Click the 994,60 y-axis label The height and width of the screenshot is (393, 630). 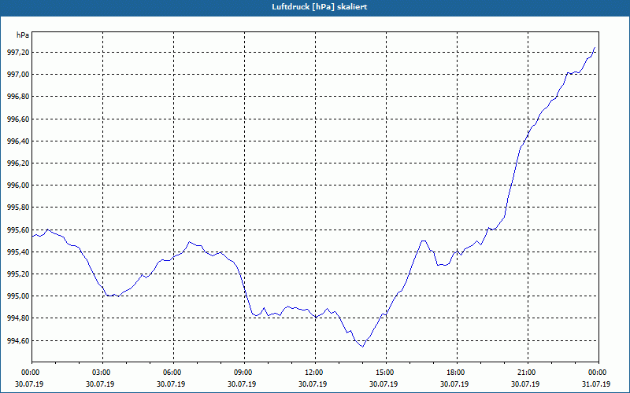click(x=17, y=340)
